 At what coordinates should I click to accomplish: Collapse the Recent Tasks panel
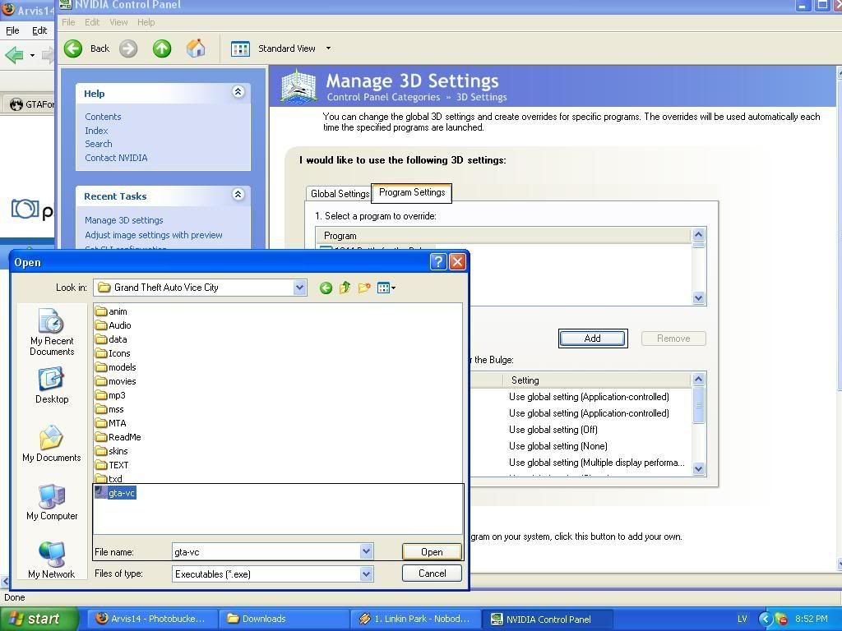click(238, 195)
